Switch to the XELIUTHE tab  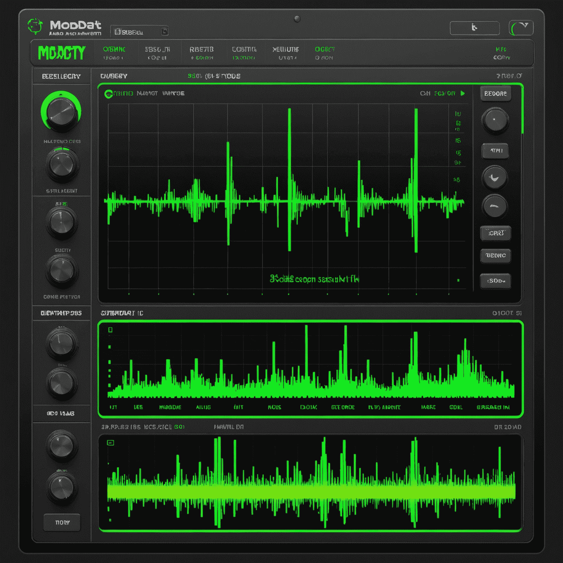pos(286,53)
